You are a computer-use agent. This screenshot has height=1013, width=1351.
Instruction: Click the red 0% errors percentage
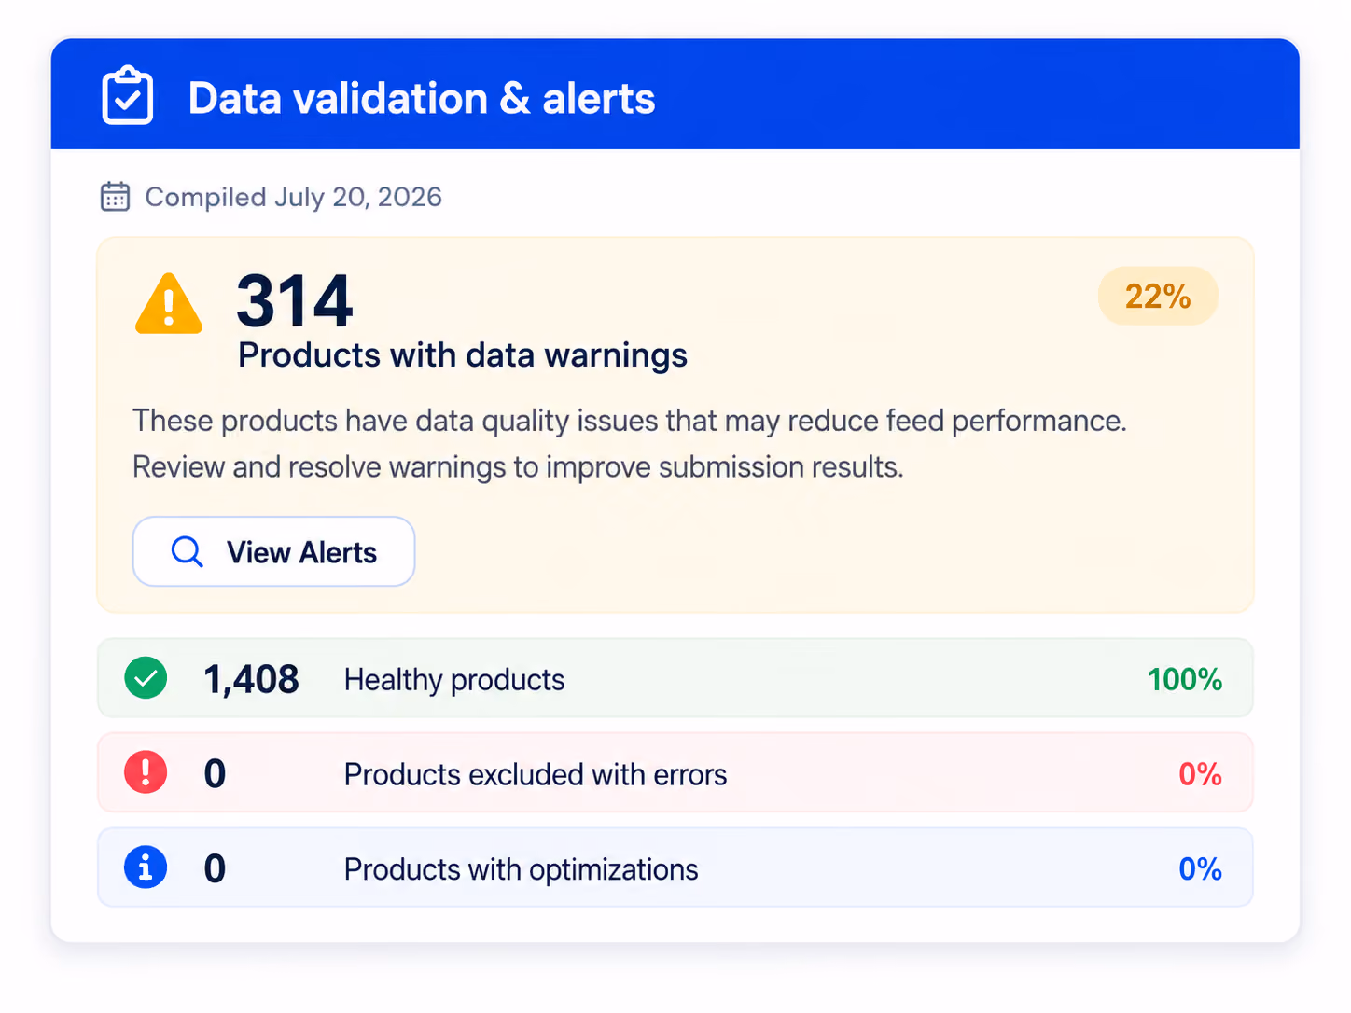(1201, 774)
